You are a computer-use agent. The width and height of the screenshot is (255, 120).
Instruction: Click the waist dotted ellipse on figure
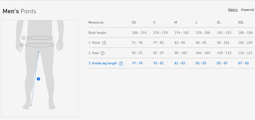tap(40, 38)
